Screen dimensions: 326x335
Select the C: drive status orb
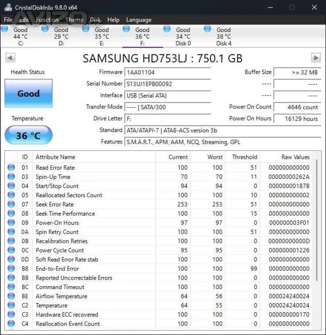(5, 29)
